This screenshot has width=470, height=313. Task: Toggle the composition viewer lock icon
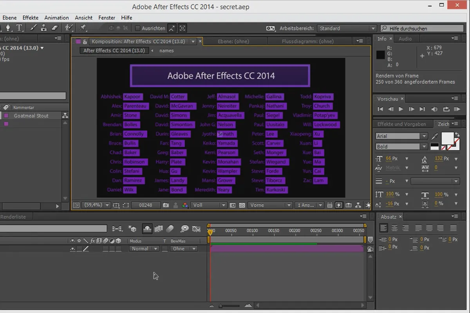(85, 41)
